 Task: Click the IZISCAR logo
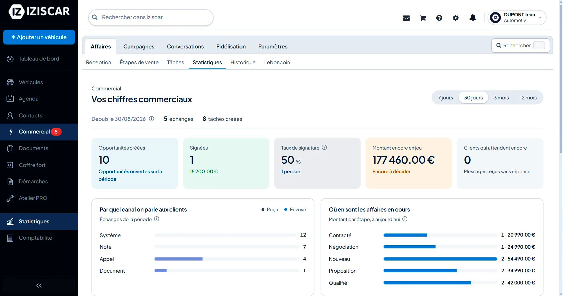point(39,11)
